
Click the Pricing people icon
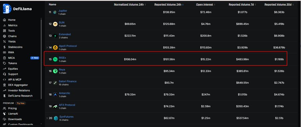click(5, 108)
